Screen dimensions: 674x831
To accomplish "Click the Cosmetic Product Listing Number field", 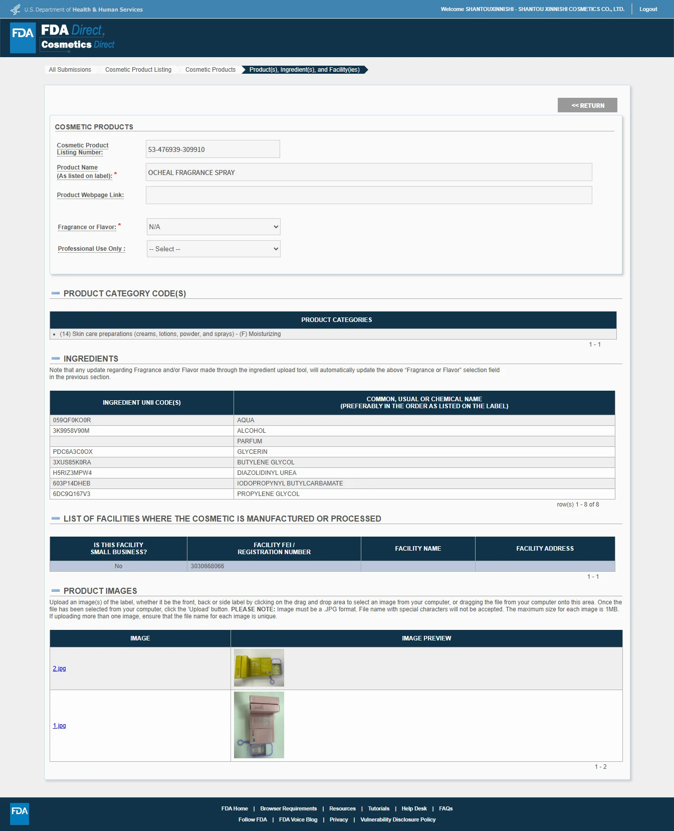I will (x=213, y=149).
